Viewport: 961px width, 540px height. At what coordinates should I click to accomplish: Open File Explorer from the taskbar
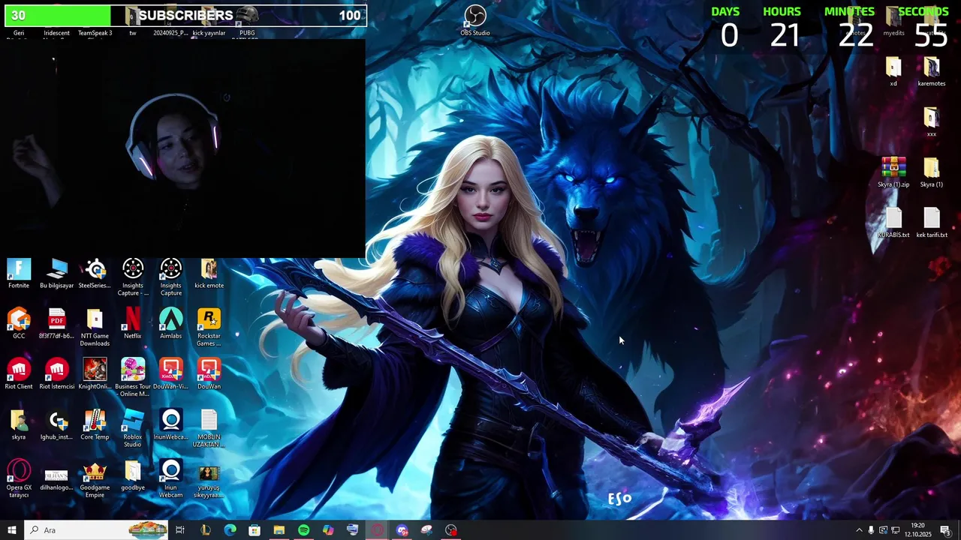coord(279,530)
